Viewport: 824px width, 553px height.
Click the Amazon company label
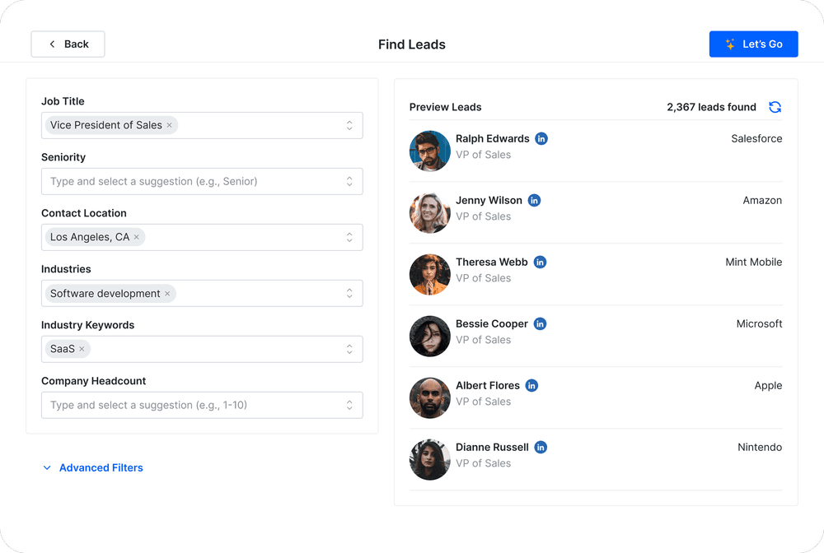[x=762, y=201]
